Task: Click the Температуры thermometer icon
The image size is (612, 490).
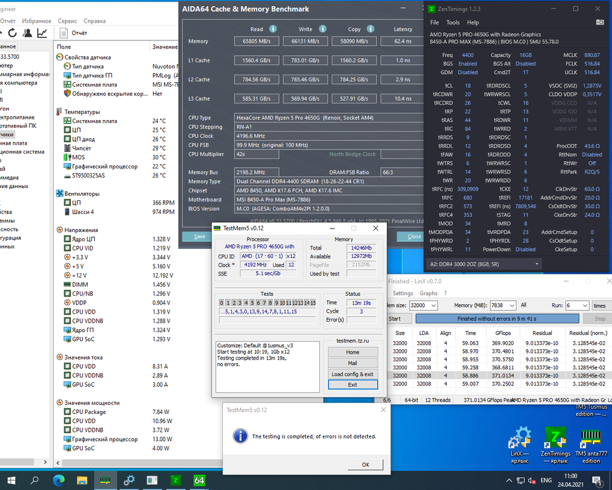Action: (x=59, y=111)
